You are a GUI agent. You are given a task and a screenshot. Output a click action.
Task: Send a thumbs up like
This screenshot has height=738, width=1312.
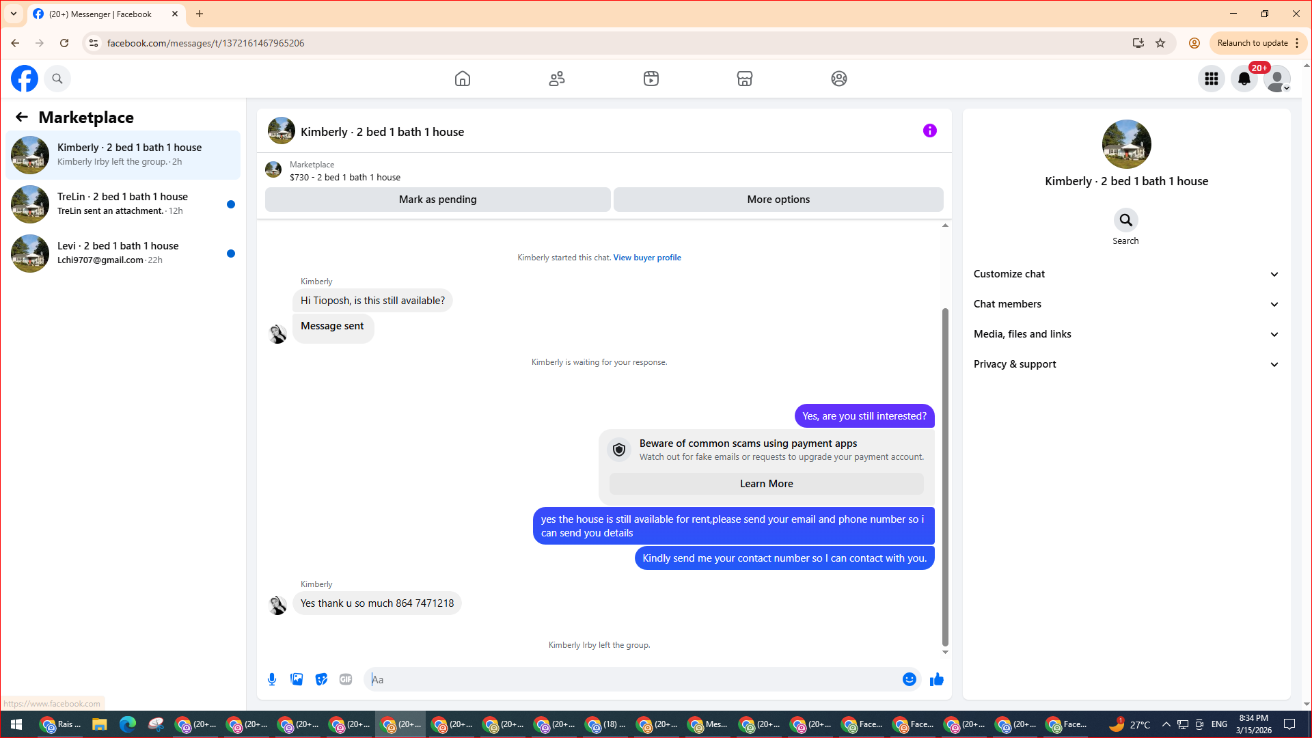(937, 679)
